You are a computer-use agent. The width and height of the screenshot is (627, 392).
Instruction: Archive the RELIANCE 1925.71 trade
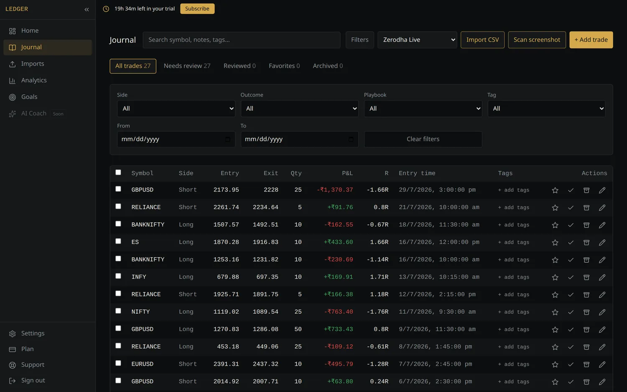tap(586, 295)
